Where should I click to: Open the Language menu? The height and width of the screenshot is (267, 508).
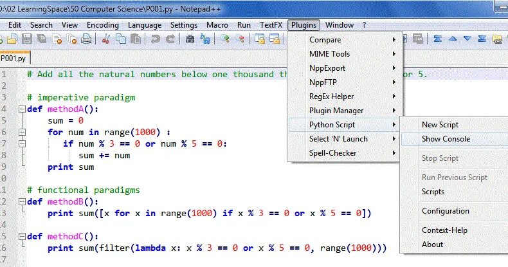[x=145, y=25]
